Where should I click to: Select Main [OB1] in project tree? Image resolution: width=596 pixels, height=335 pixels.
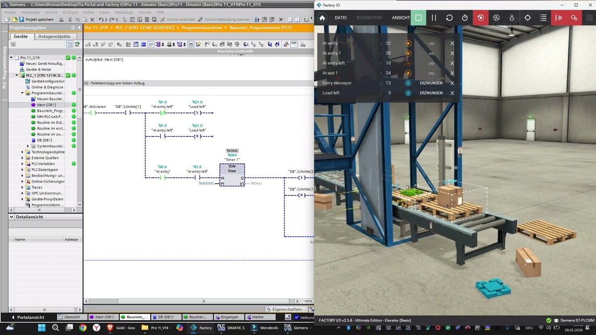click(46, 105)
